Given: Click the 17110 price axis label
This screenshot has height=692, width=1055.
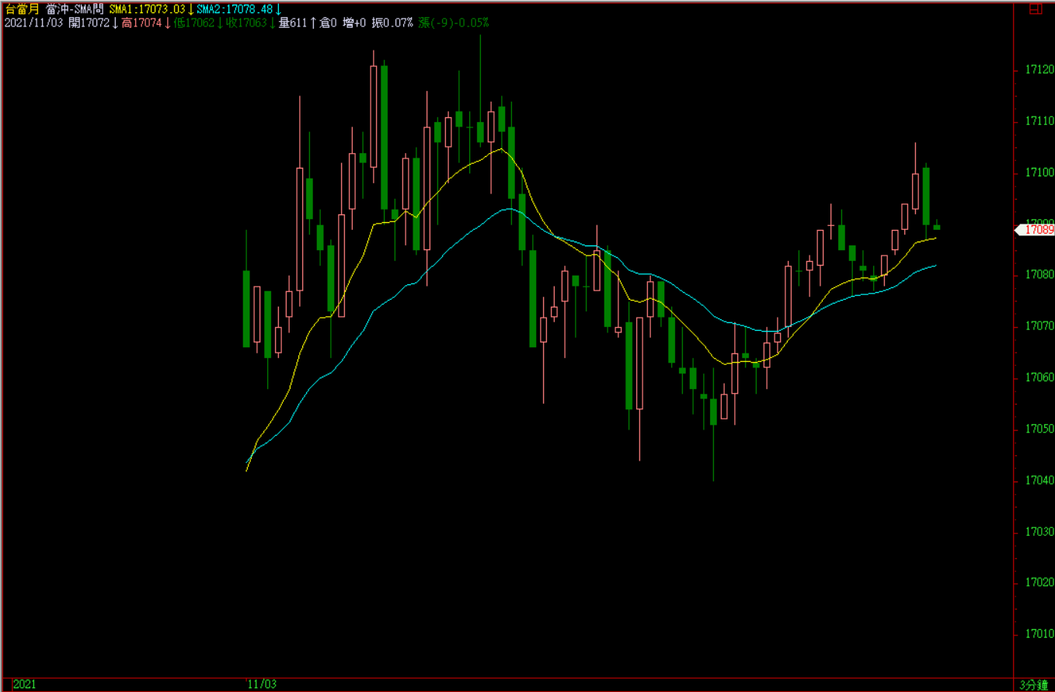Looking at the screenshot, I should (1039, 121).
